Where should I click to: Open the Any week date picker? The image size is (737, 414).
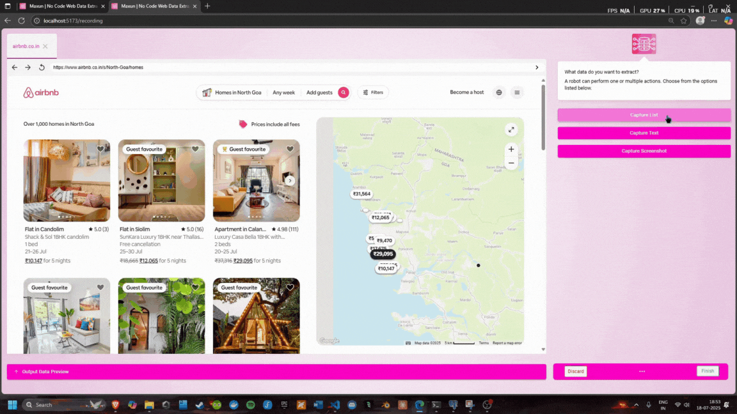(x=283, y=92)
